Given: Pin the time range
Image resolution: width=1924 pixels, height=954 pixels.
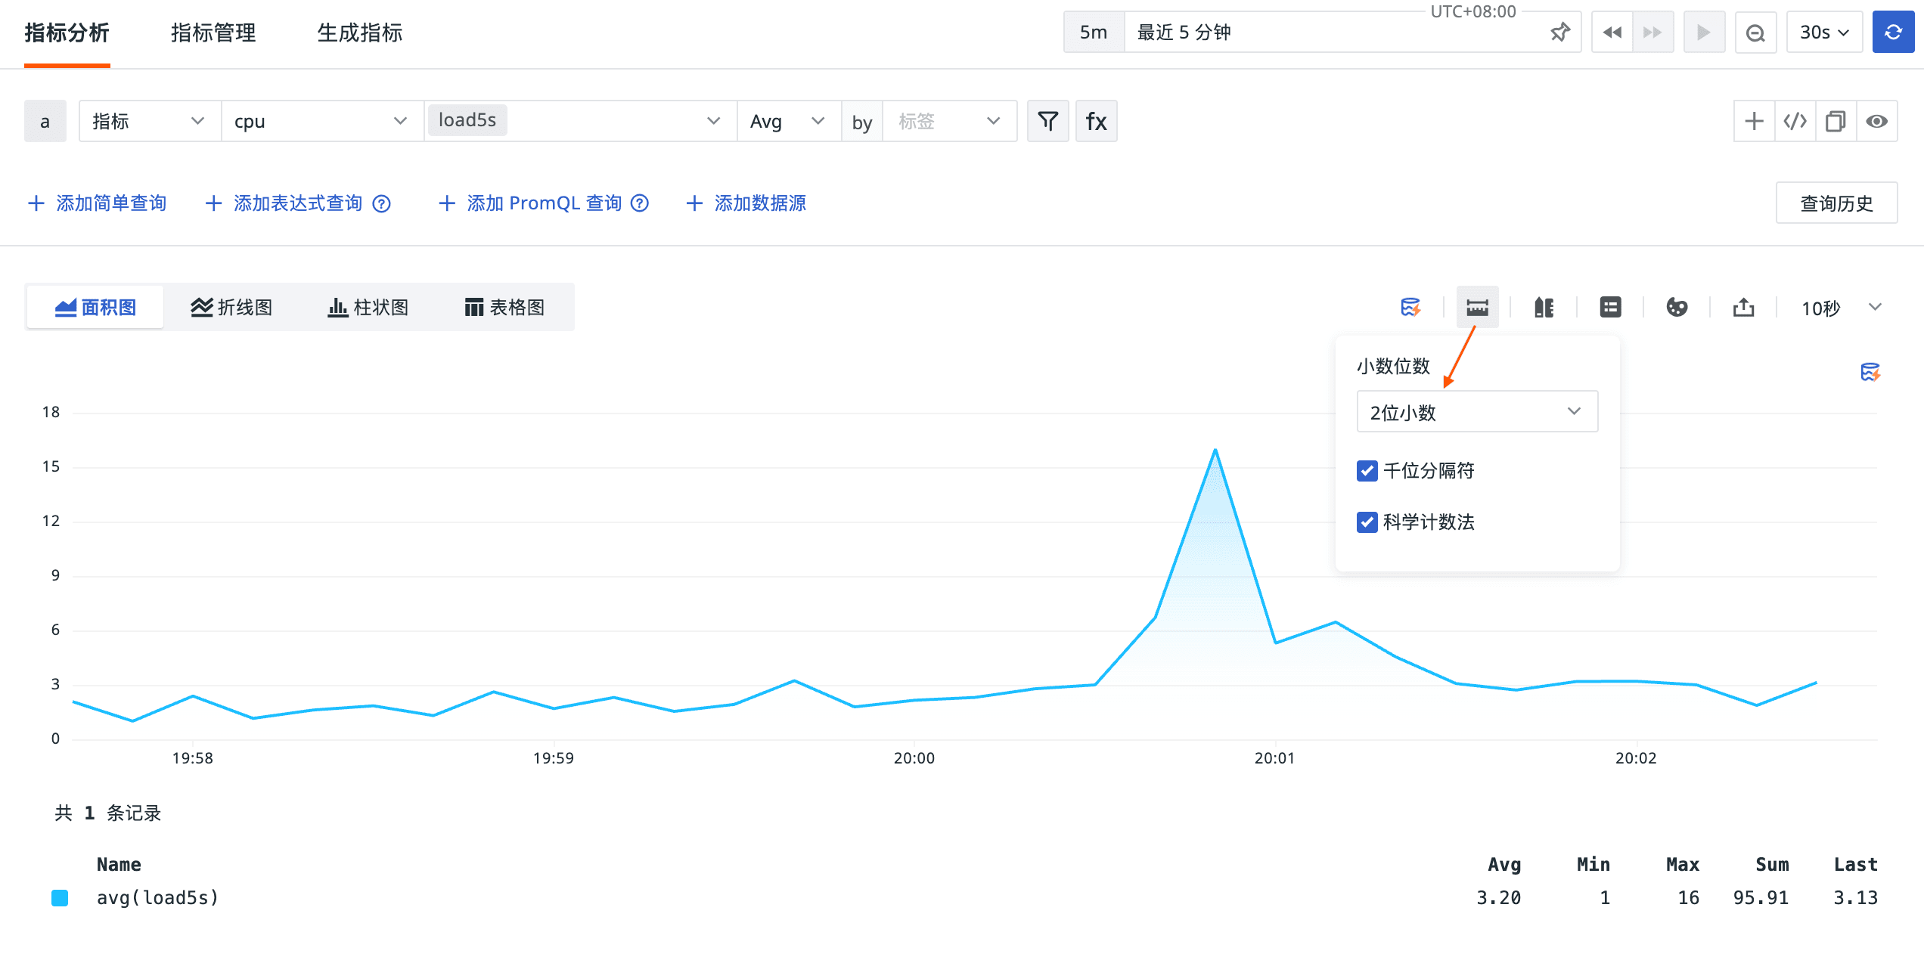Looking at the screenshot, I should [x=1559, y=32].
